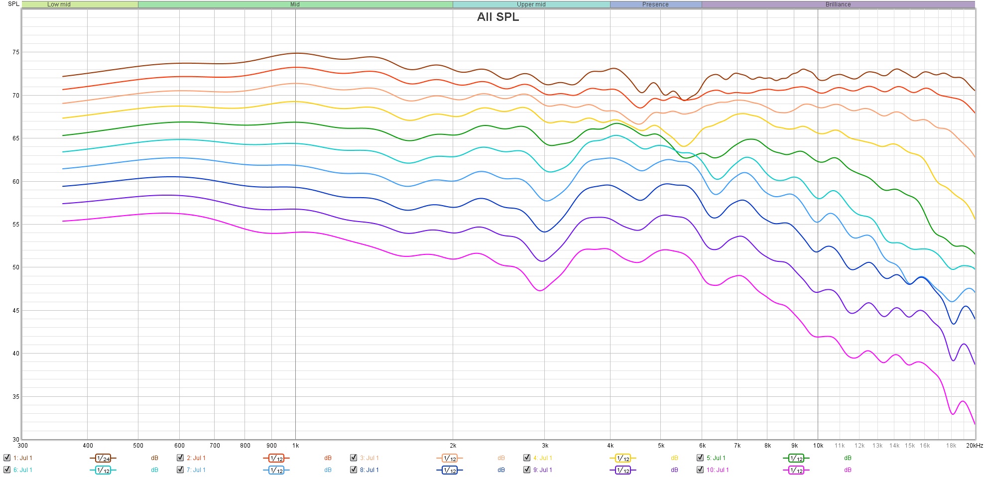Click the peach 1/12 smoothing icon for trace 3

coord(450,458)
